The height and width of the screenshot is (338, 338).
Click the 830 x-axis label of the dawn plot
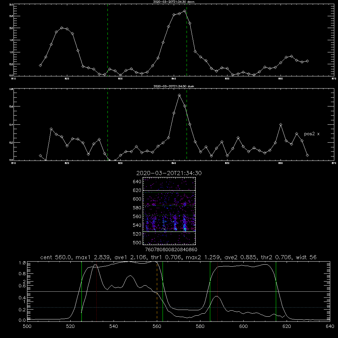(120, 79)
